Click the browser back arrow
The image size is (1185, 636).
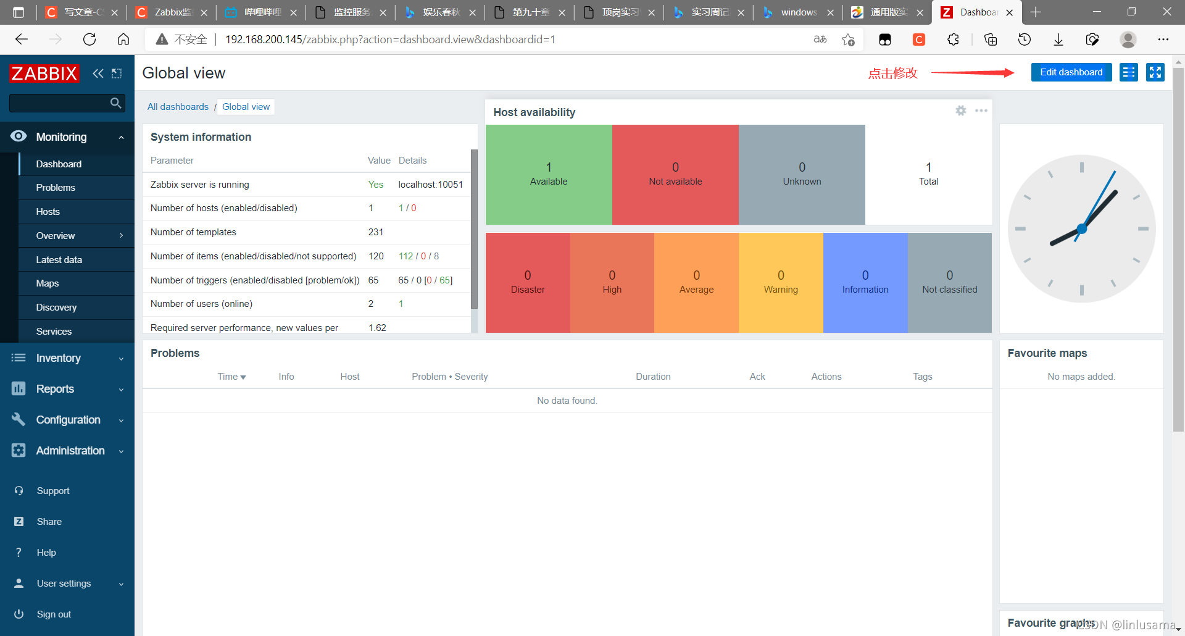[x=22, y=40]
